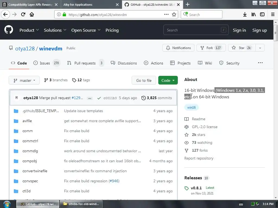The width and height of the screenshot is (278, 208).
Task: Switch to the Discussions tab
Action: click(124, 63)
